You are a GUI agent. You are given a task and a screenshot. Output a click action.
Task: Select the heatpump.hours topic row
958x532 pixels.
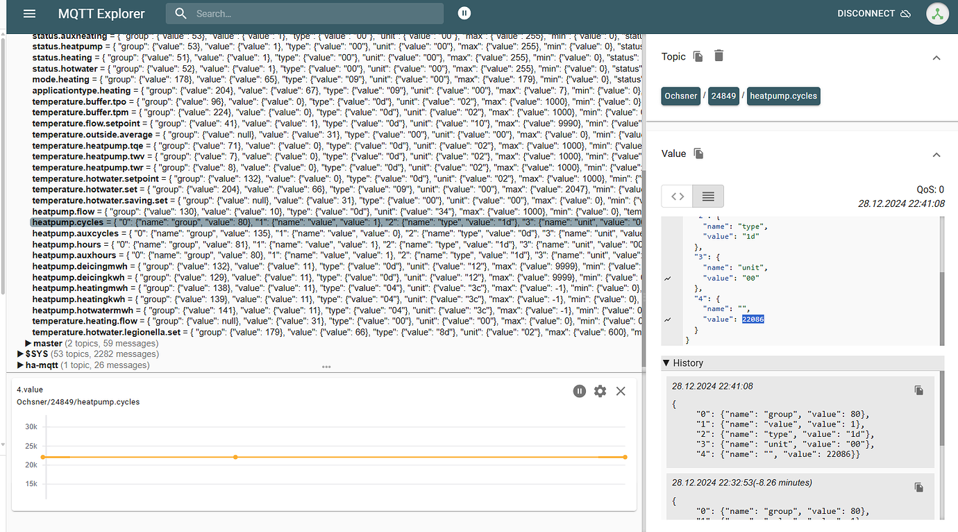click(x=337, y=244)
